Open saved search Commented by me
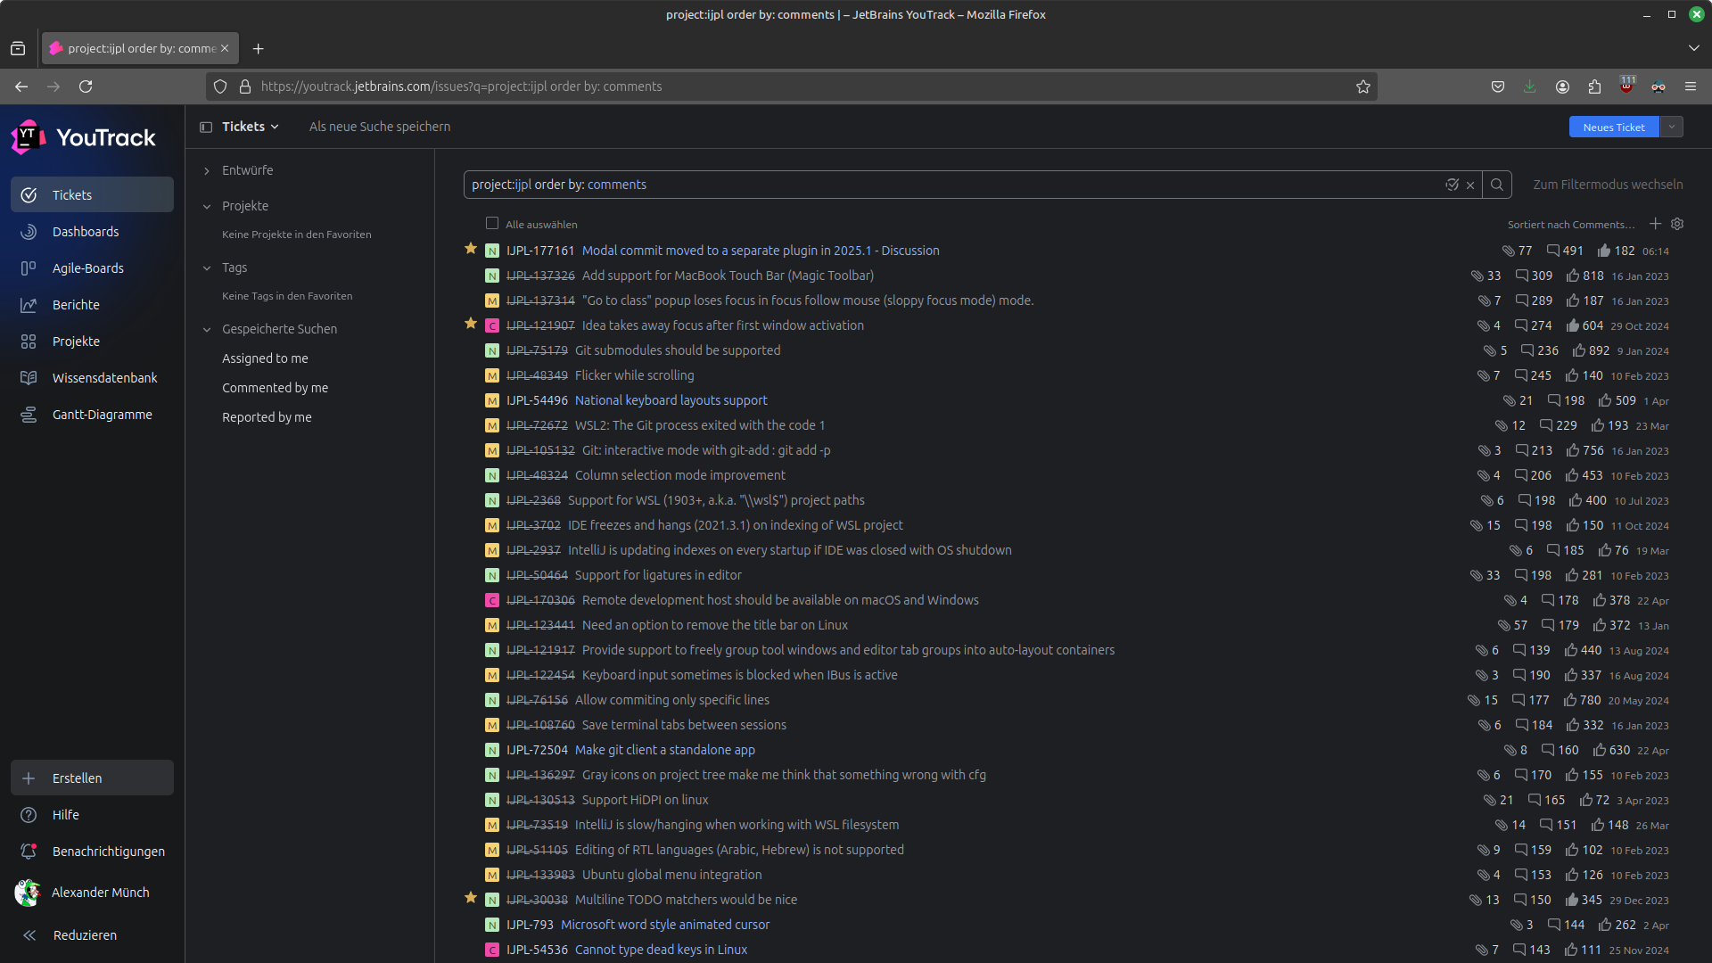1712x963 pixels. (275, 387)
